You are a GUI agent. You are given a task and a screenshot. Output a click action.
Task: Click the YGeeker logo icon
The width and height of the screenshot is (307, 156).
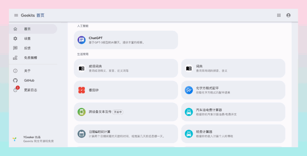[15, 139]
